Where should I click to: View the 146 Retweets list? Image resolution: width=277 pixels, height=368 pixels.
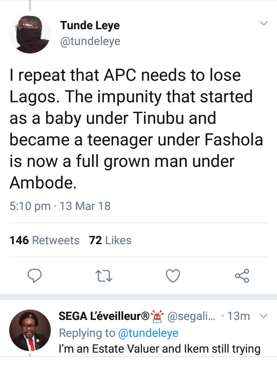44,240
